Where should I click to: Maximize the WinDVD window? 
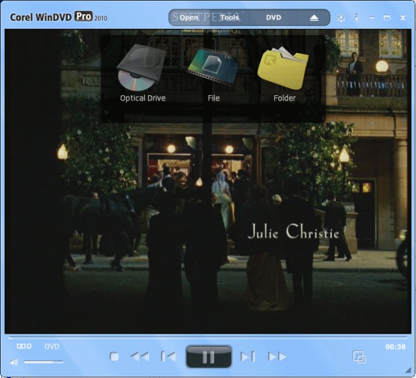click(x=387, y=17)
